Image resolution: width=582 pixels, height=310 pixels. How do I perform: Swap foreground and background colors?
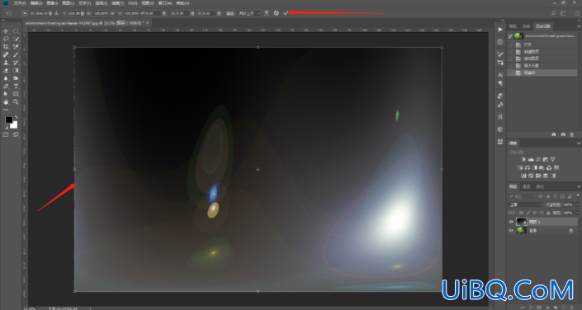click(16, 118)
